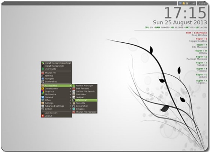This screenshot has width=210, height=152.
Task: Expand the Office submenu
Action: [x=56, y=100]
